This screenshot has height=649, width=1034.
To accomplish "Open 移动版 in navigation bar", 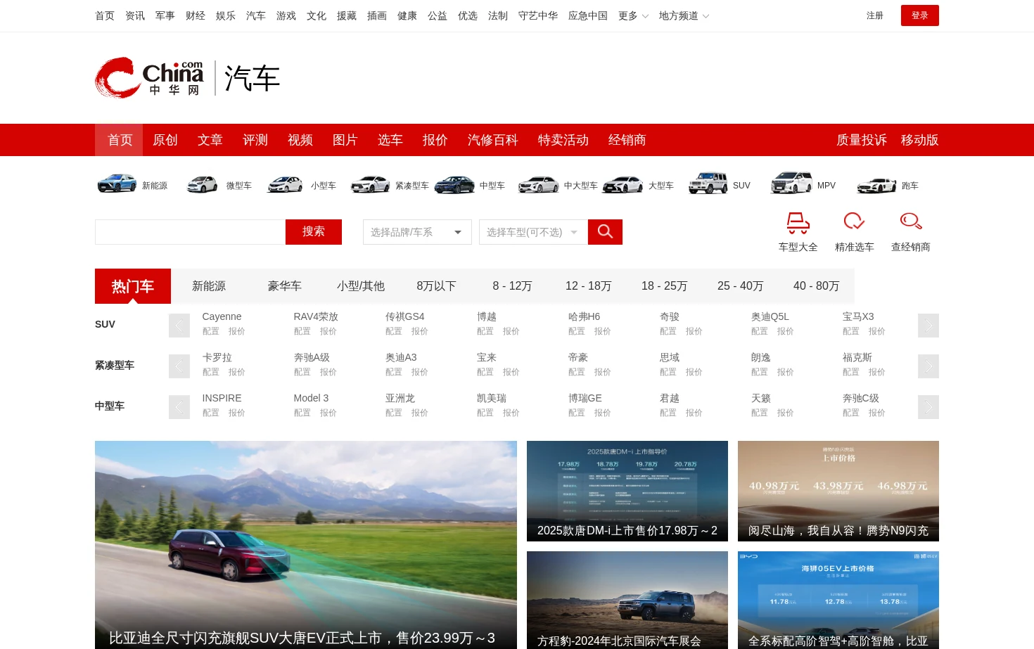I will pyautogui.click(x=920, y=140).
